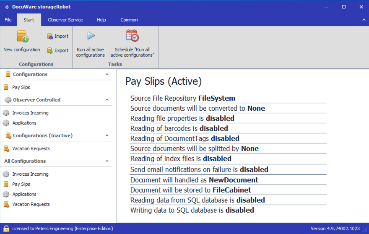Click the Run all active configurations label
This screenshot has width=369, height=234.
pyautogui.click(x=91, y=52)
